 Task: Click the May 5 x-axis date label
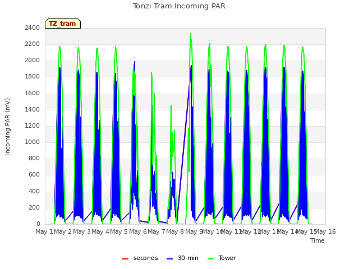click(119, 231)
